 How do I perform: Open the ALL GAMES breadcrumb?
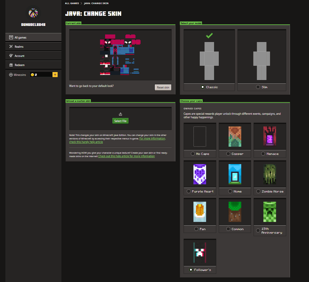72,3
